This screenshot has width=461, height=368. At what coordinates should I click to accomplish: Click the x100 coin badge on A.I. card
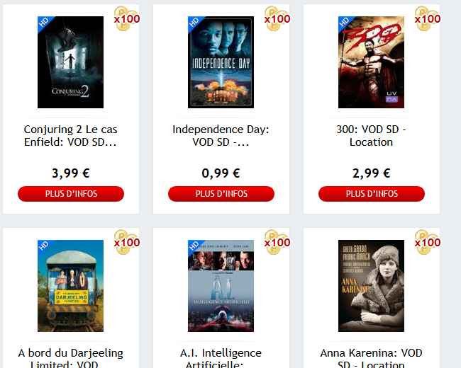click(277, 243)
